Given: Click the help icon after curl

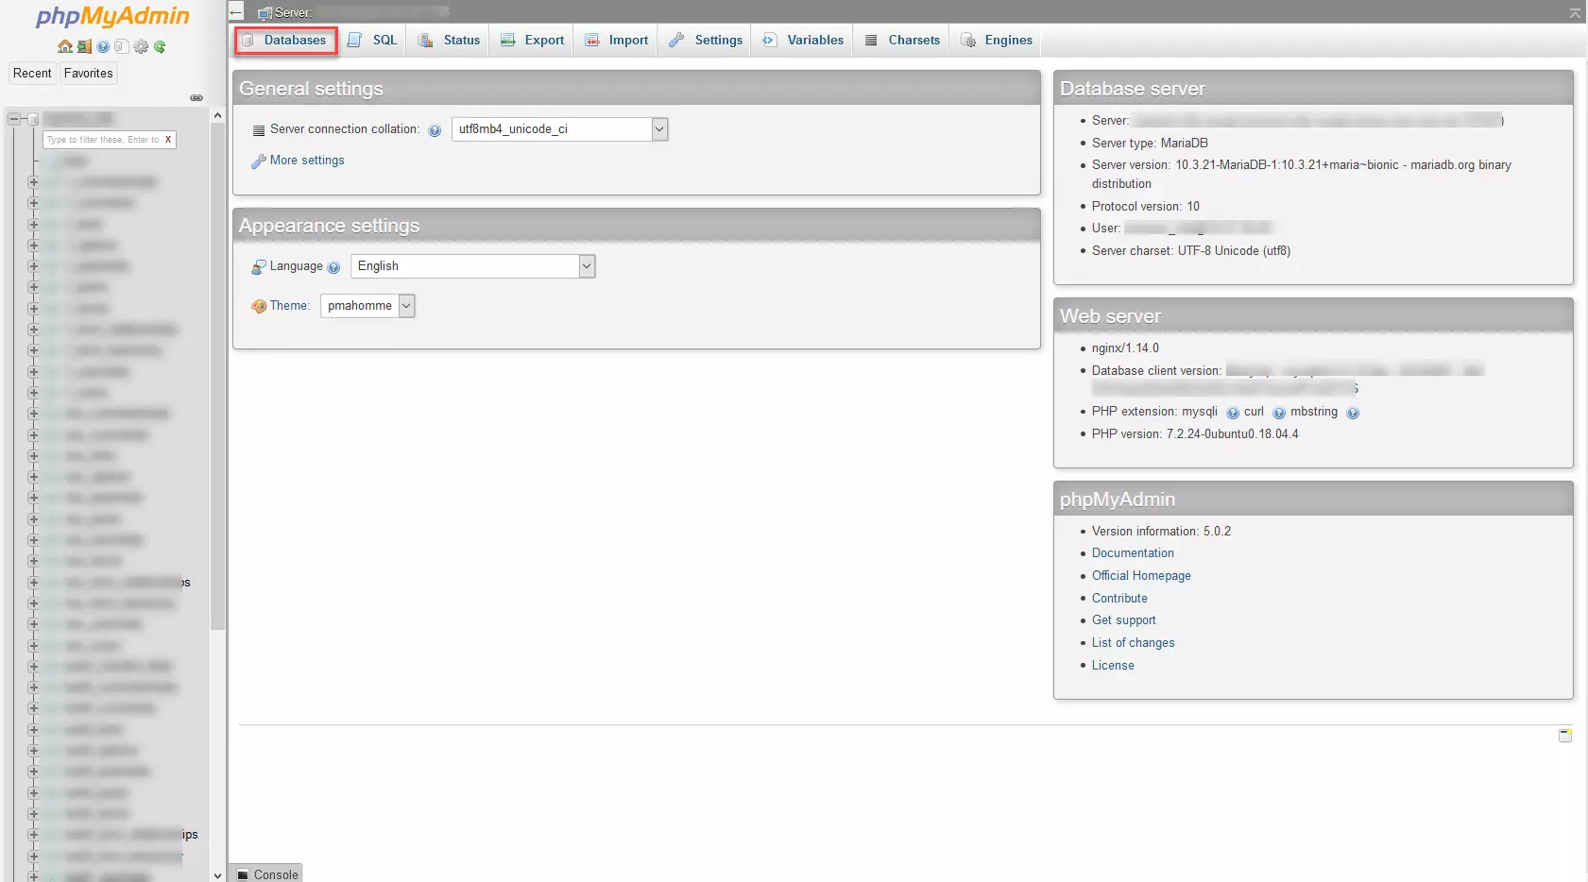Looking at the screenshot, I should (x=1279, y=413).
